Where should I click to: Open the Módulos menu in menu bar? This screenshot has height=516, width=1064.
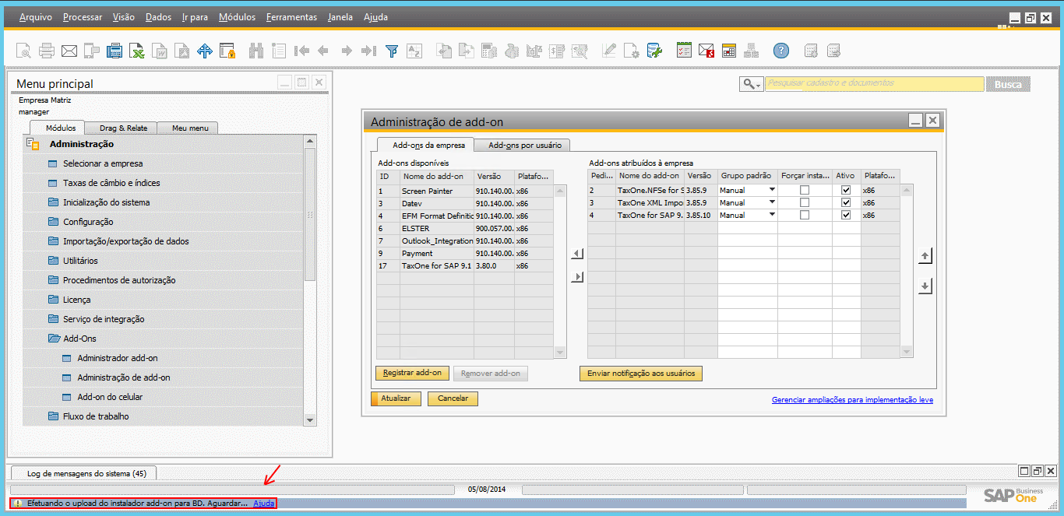(x=237, y=17)
